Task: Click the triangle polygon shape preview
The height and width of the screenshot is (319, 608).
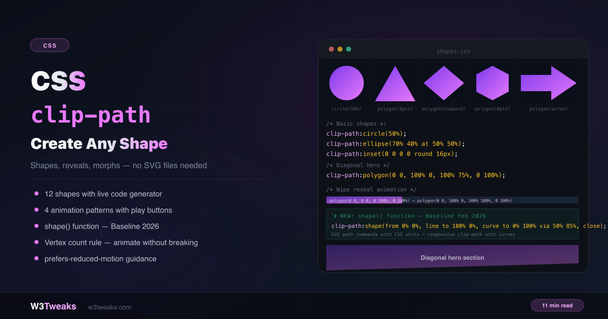Action: click(395, 84)
